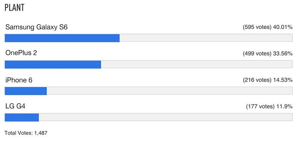Click the PLANT poll heading
297x142 pixels.
14,8
